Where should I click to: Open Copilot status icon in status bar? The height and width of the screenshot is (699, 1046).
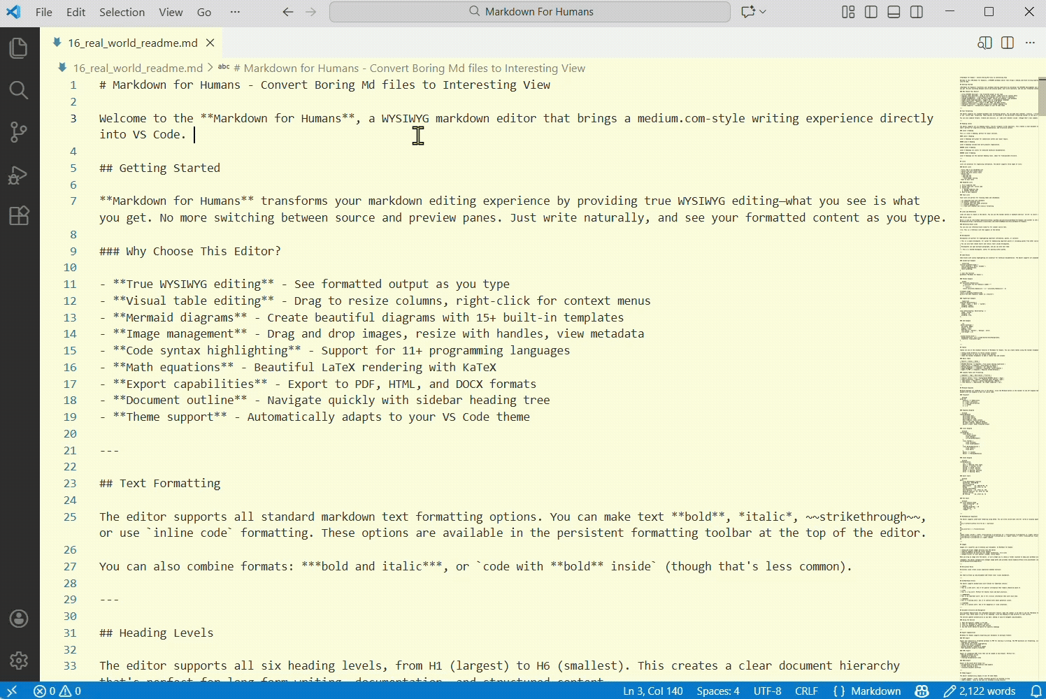(x=922, y=691)
